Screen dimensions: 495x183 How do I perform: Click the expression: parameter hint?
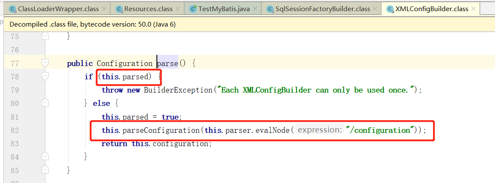tap(319, 130)
